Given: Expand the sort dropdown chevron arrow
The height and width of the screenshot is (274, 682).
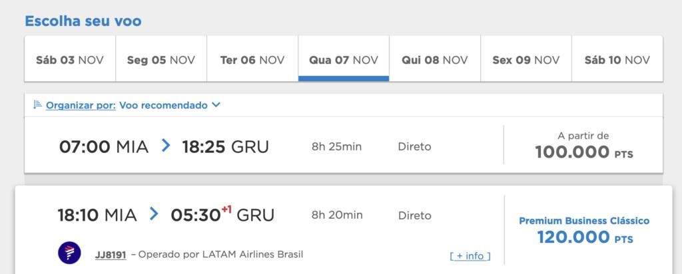Looking at the screenshot, I should (x=216, y=105).
